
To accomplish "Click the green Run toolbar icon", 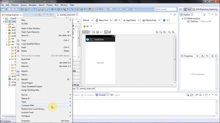I will click(x=58, y=9).
